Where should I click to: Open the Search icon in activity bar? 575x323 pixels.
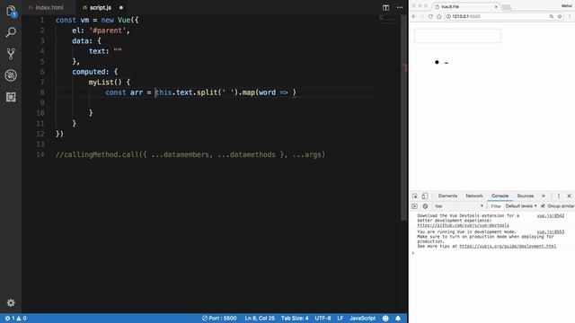tap(11, 32)
